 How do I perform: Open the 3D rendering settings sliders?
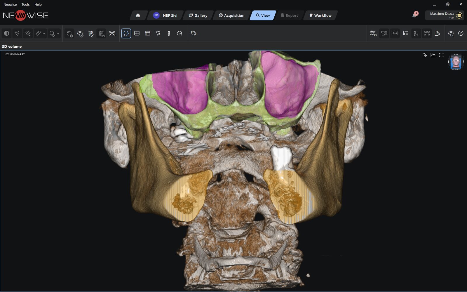pyautogui.click(x=373, y=33)
